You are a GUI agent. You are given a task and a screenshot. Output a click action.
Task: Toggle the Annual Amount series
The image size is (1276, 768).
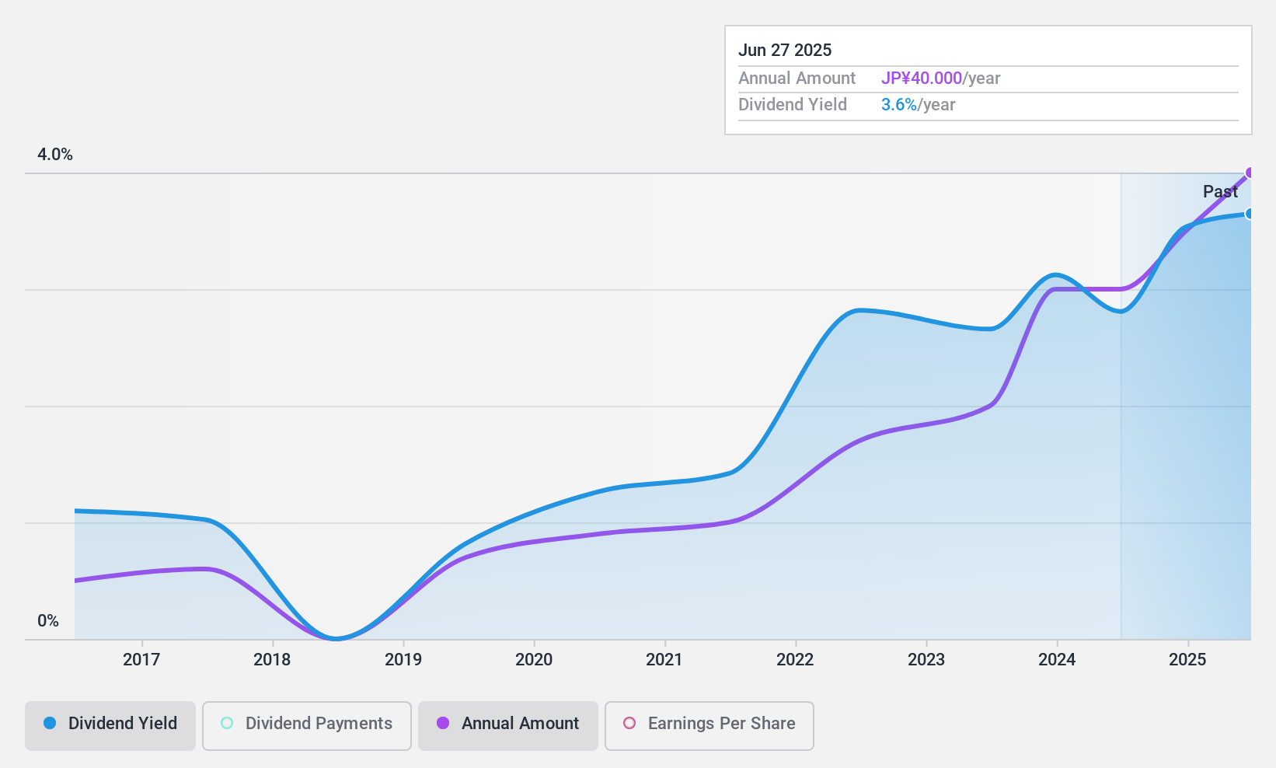pyautogui.click(x=508, y=725)
